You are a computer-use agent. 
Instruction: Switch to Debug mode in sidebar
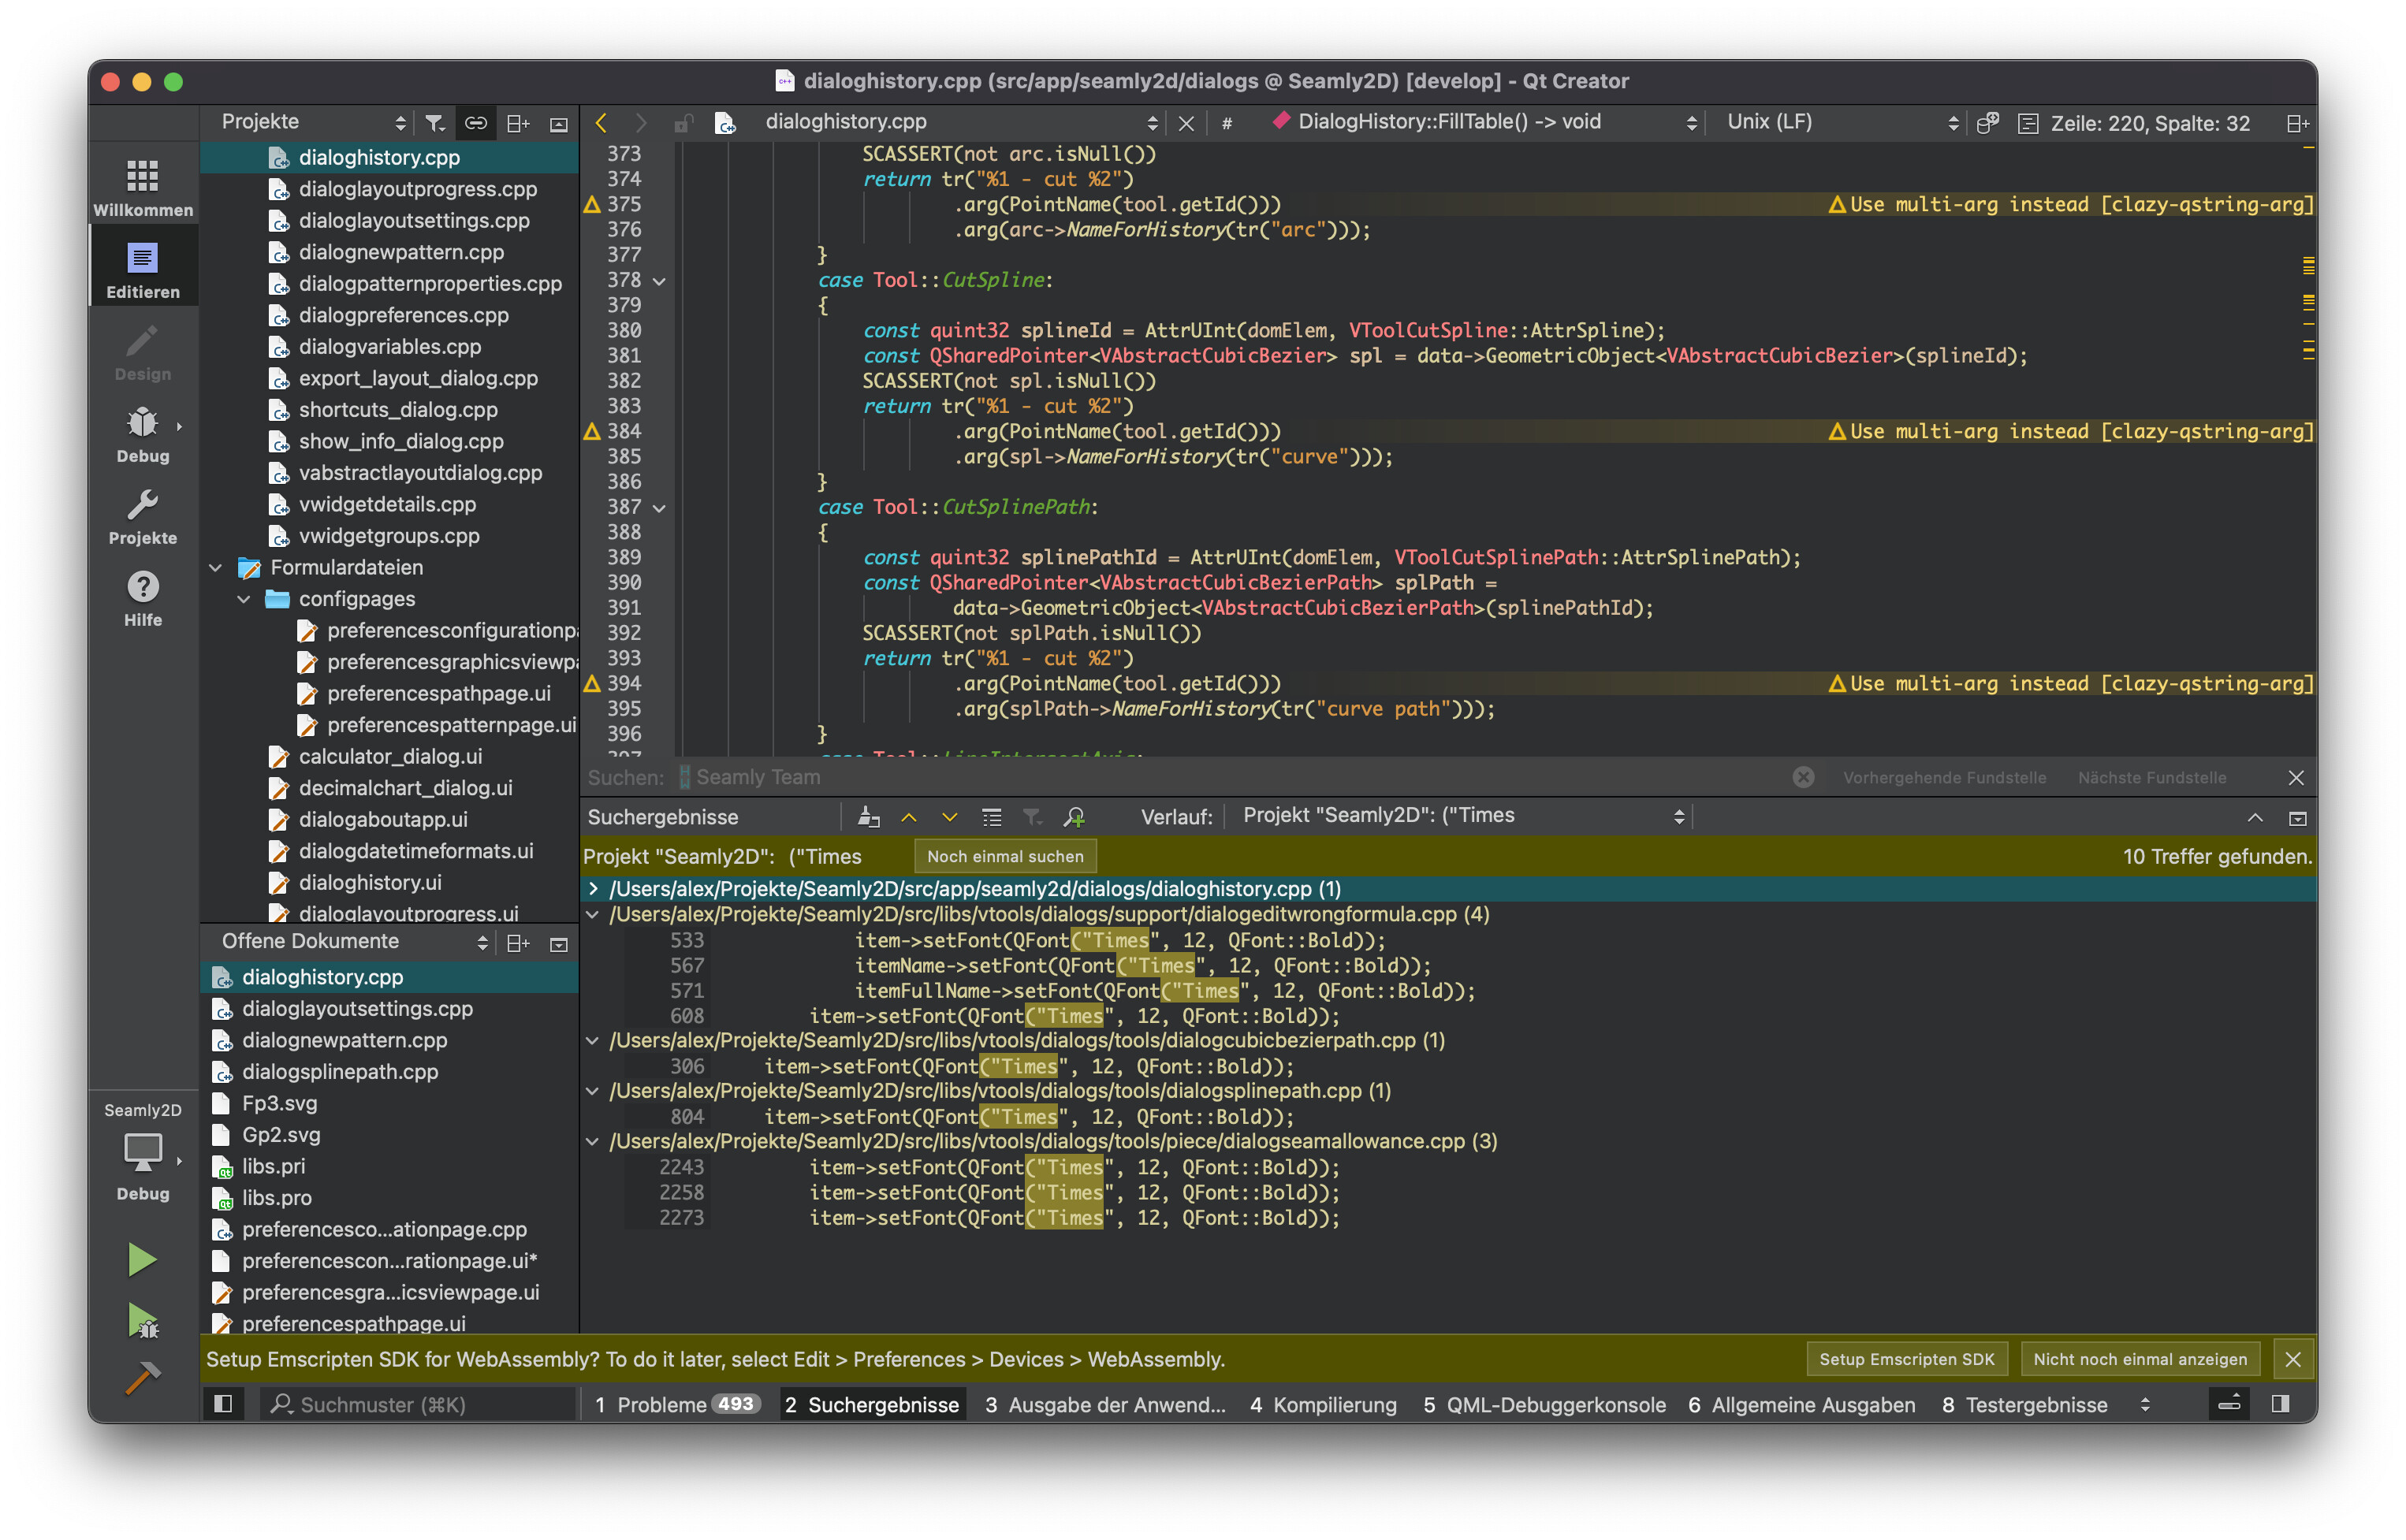(x=143, y=433)
